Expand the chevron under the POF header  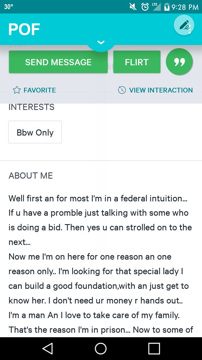(101, 42)
